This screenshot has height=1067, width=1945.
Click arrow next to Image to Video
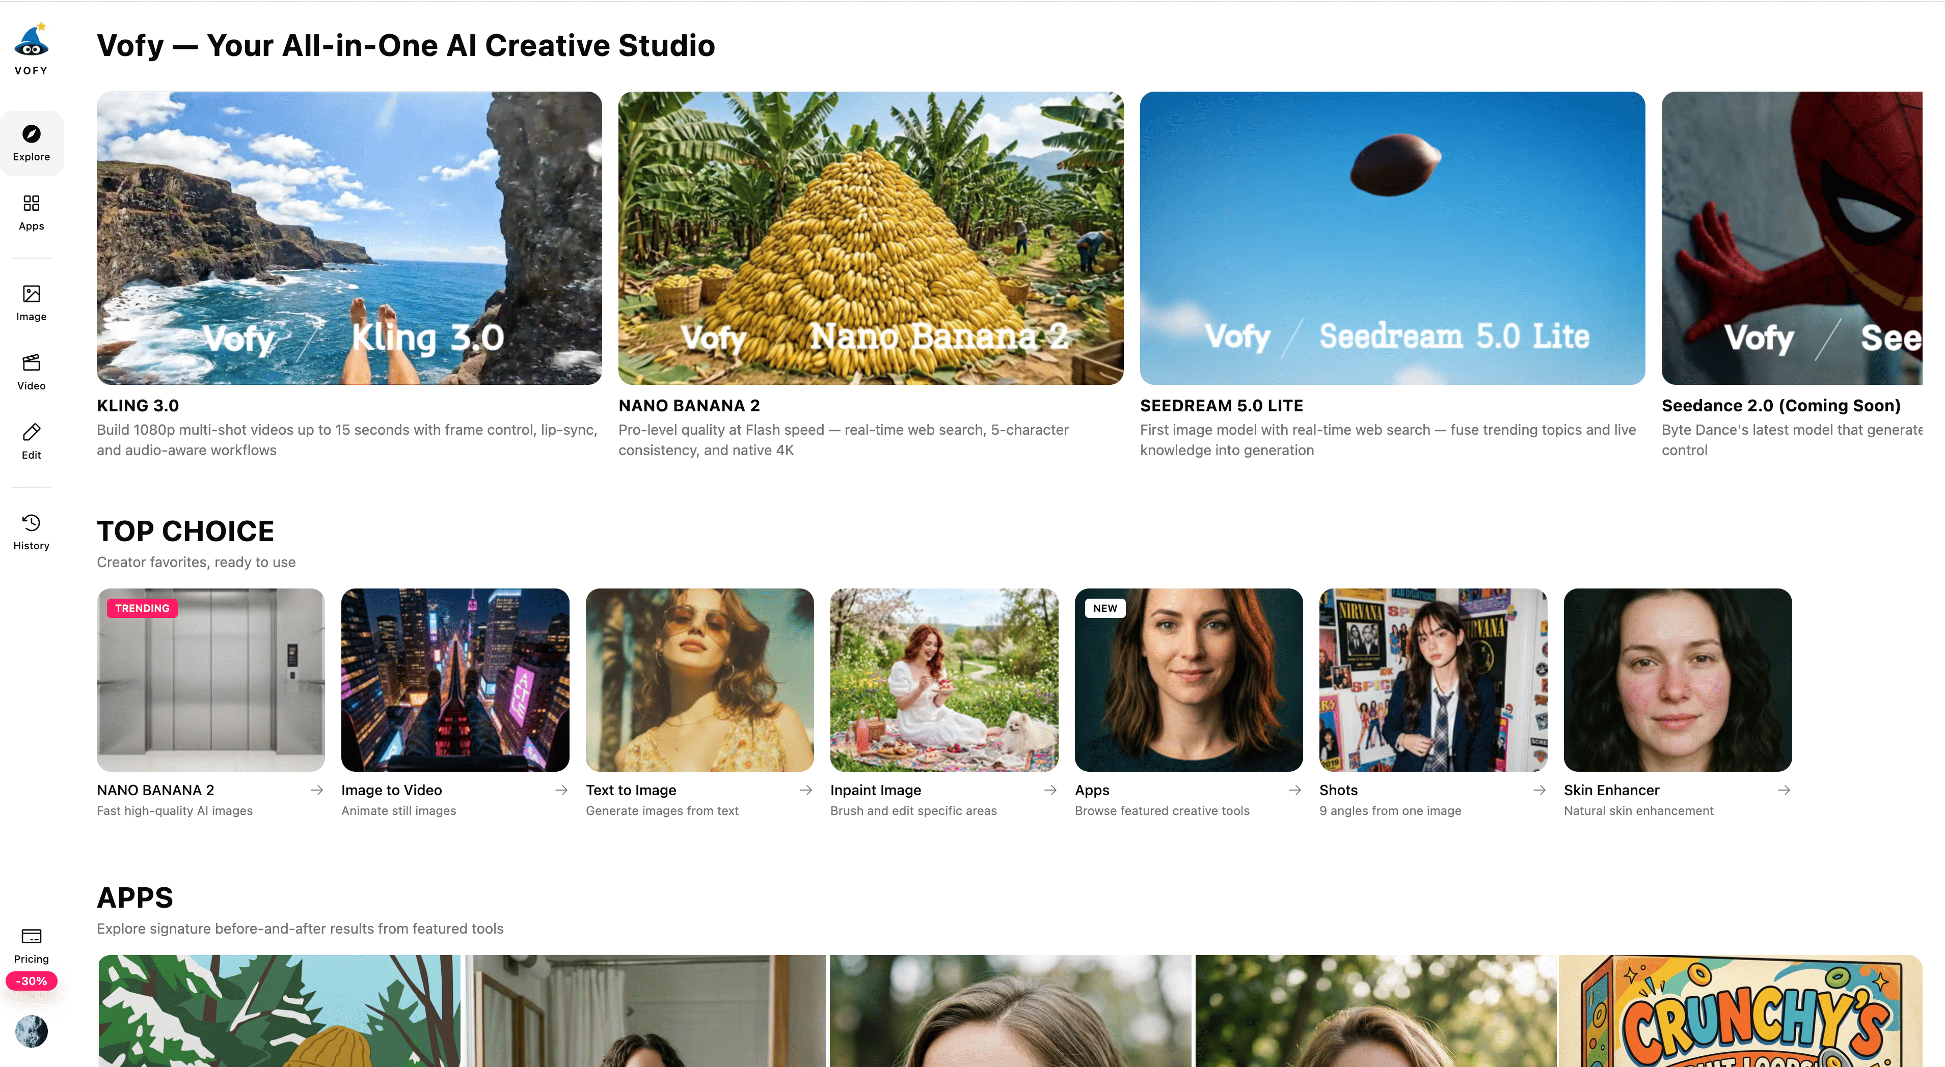(561, 790)
